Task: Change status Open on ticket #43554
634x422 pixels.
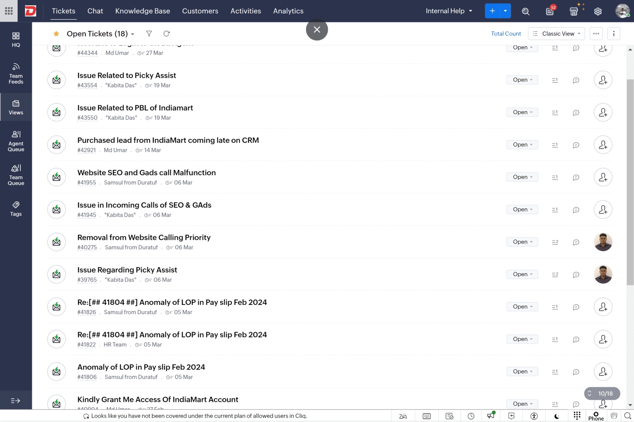Action: [522, 80]
